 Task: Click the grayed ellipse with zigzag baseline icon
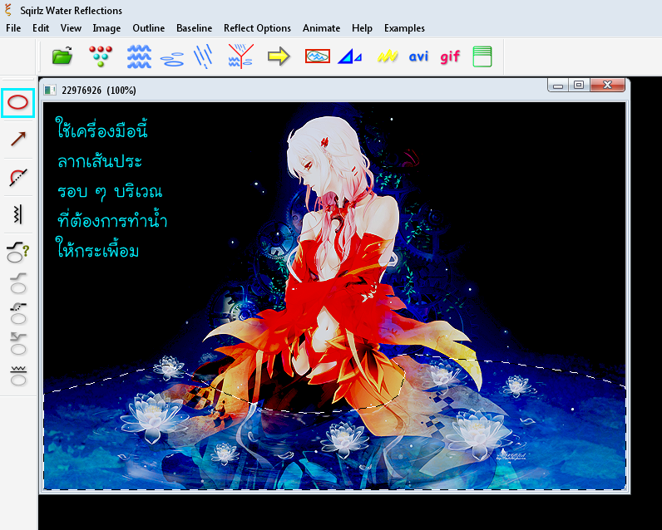[18, 375]
